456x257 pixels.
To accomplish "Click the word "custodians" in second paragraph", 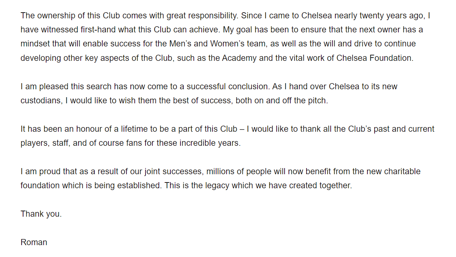I will (41, 100).
